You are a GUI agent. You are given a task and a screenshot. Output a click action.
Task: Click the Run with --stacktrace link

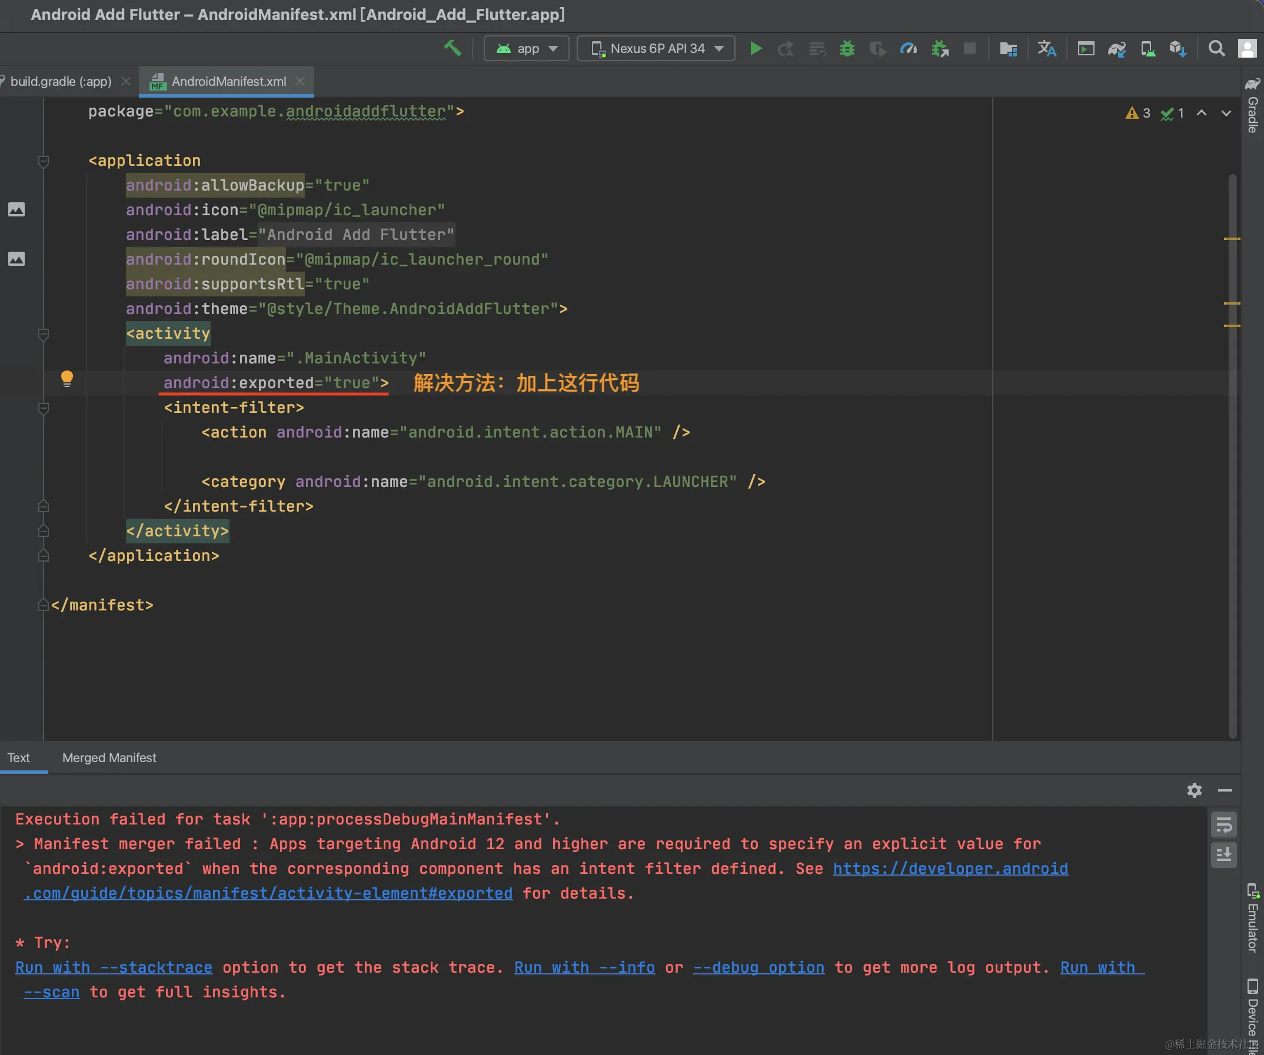pyautogui.click(x=114, y=968)
